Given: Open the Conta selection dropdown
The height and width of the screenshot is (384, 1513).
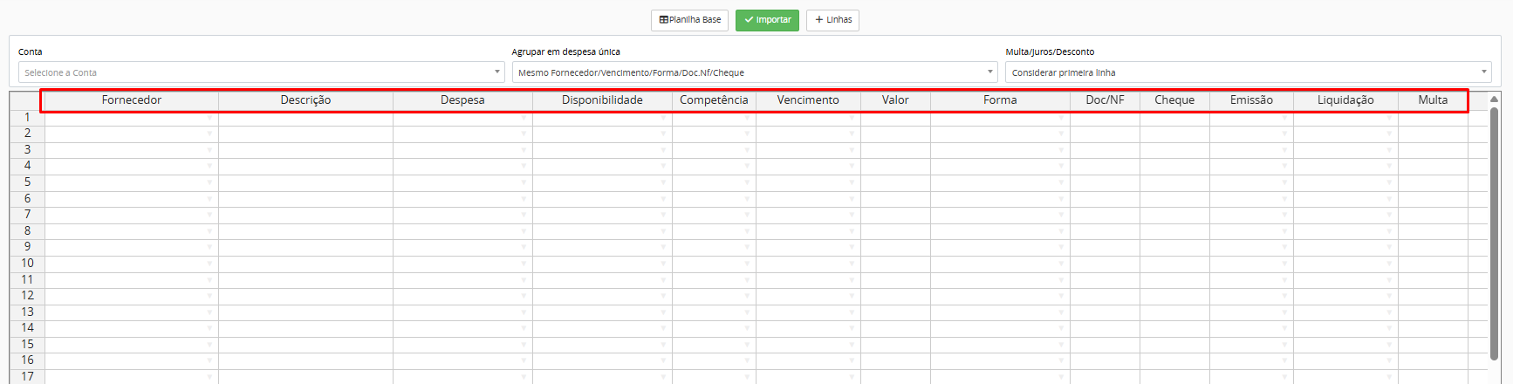Looking at the screenshot, I should pyautogui.click(x=261, y=72).
